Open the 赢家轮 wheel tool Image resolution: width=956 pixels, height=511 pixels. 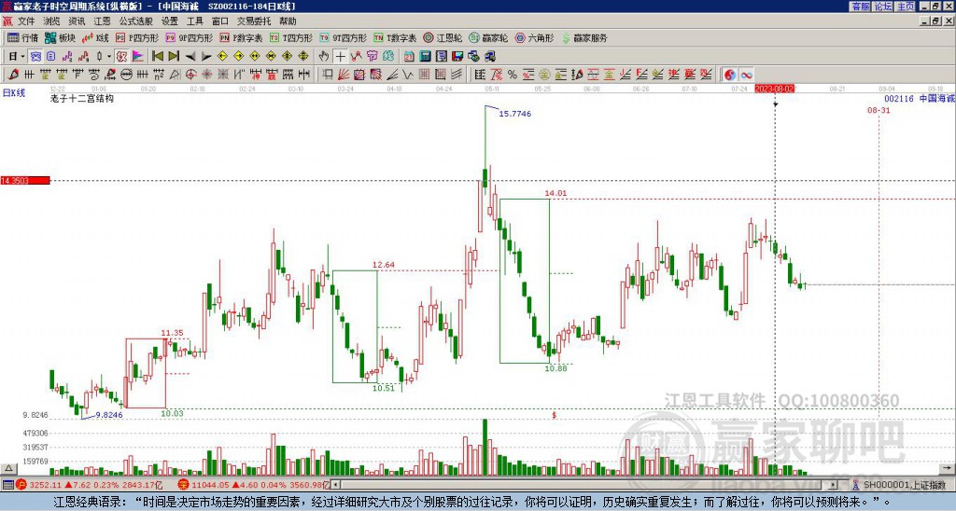(x=488, y=37)
